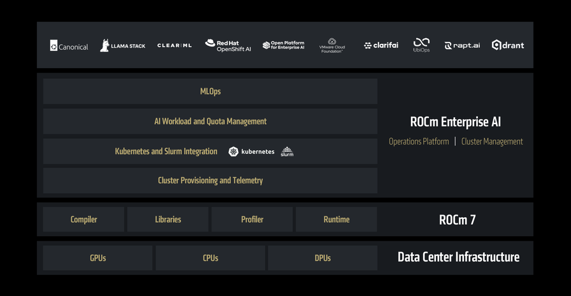This screenshot has height=296, width=571.
Task: Click the Open Platform for Enterprise AI logo
Action: click(284, 45)
